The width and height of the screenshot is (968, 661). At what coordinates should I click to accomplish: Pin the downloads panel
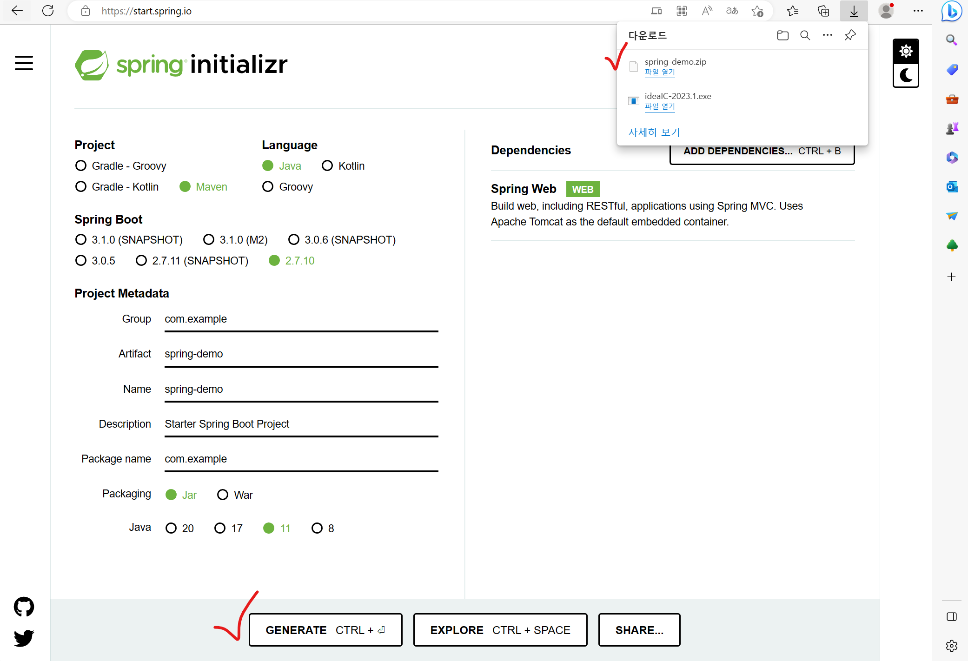(x=850, y=35)
